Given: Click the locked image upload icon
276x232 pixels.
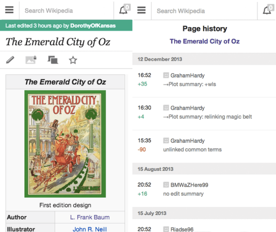Looking at the screenshot, I should click(x=31, y=60).
